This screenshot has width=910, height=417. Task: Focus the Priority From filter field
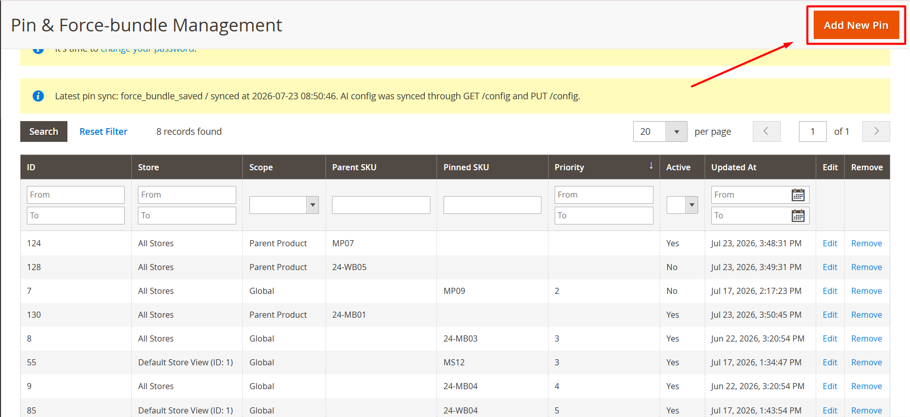pos(604,195)
